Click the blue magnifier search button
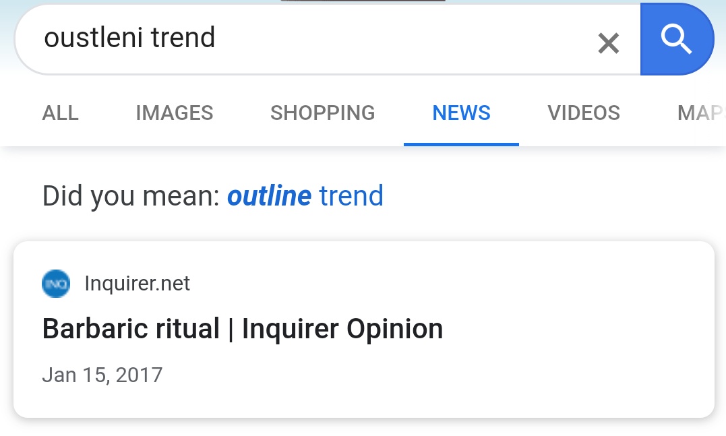Image resolution: width=726 pixels, height=436 pixels. point(676,39)
